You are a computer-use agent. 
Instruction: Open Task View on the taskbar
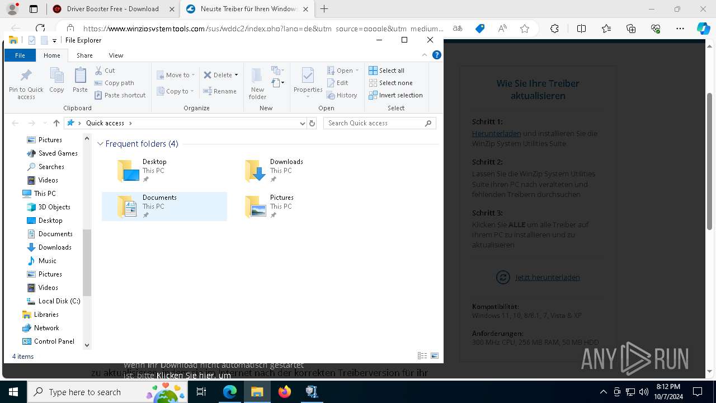tap(201, 392)
